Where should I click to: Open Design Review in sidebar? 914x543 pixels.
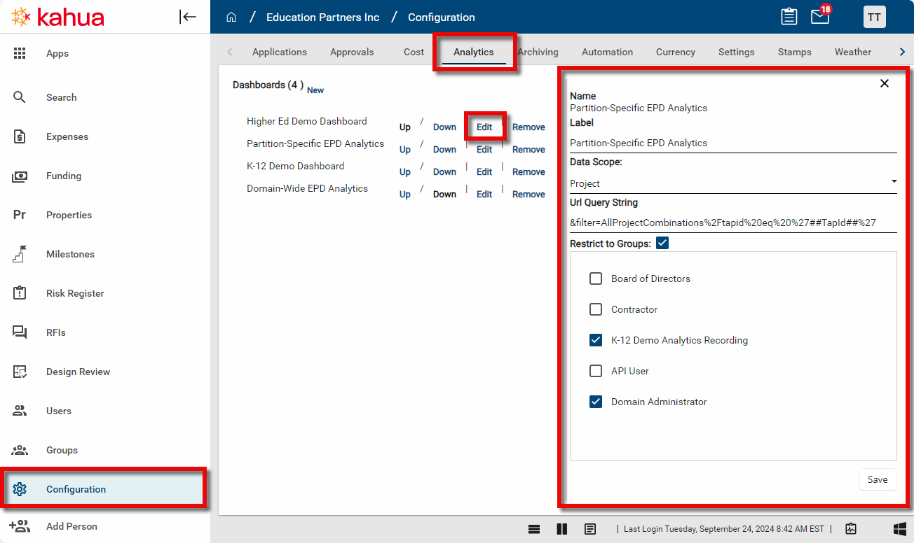(78, 372)
